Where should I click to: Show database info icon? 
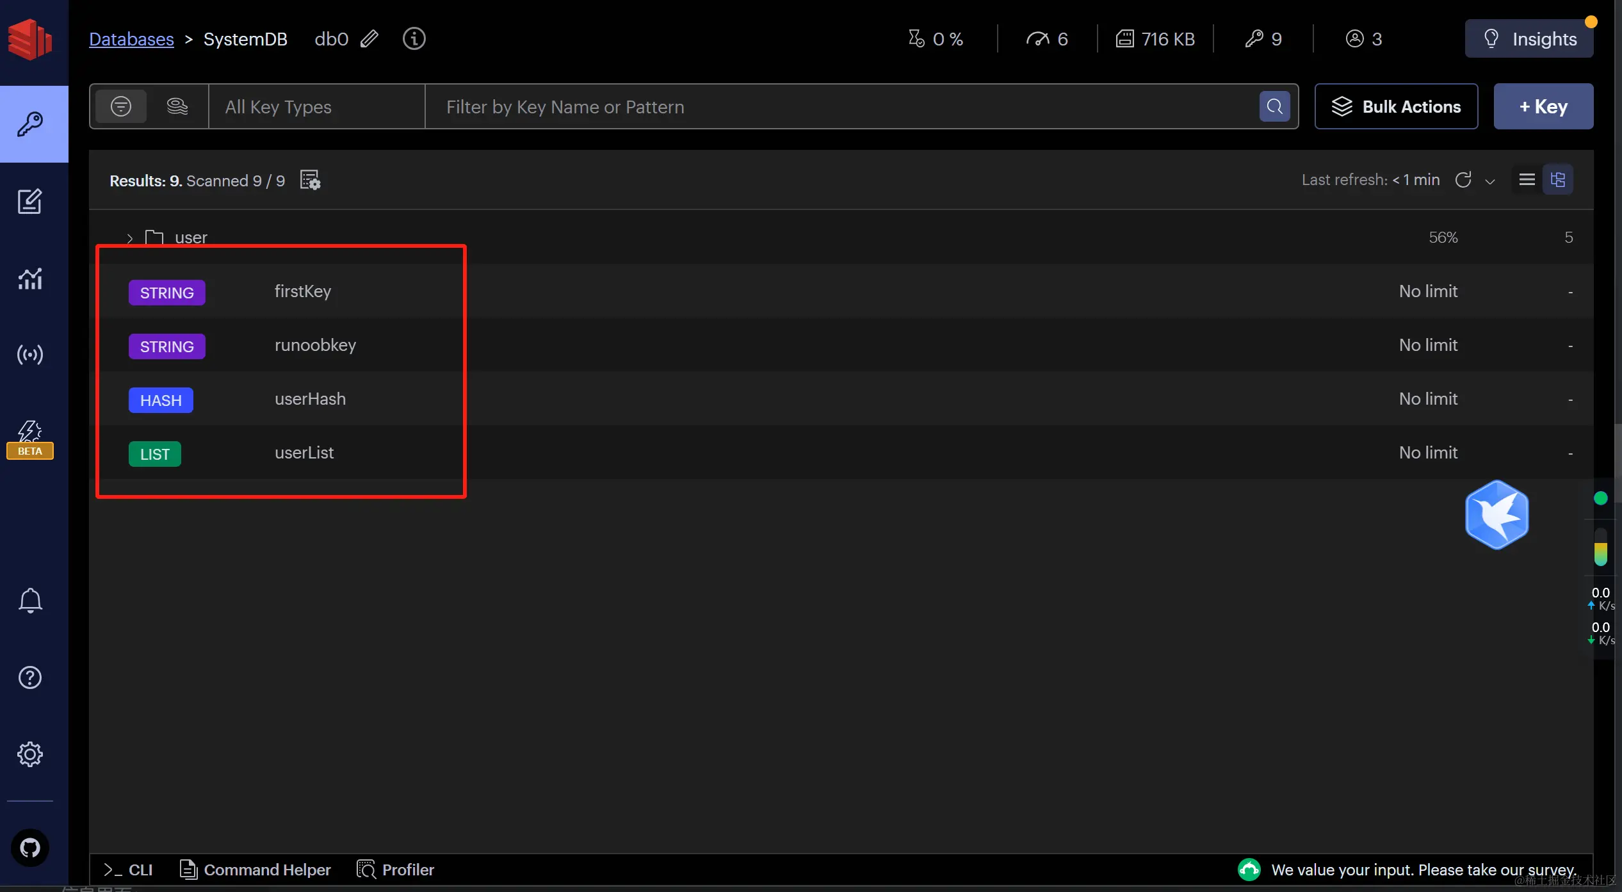pyautogui.click(x=414, y=39)
